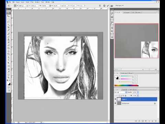Cancel the transform in options bar

point(104,6)
